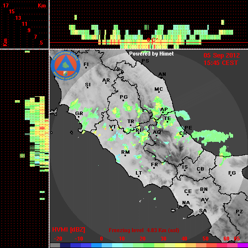Viewport: 248px width, 248px height.
Task: Click the "9" height axis label
Action: click(x=29, y=30)
